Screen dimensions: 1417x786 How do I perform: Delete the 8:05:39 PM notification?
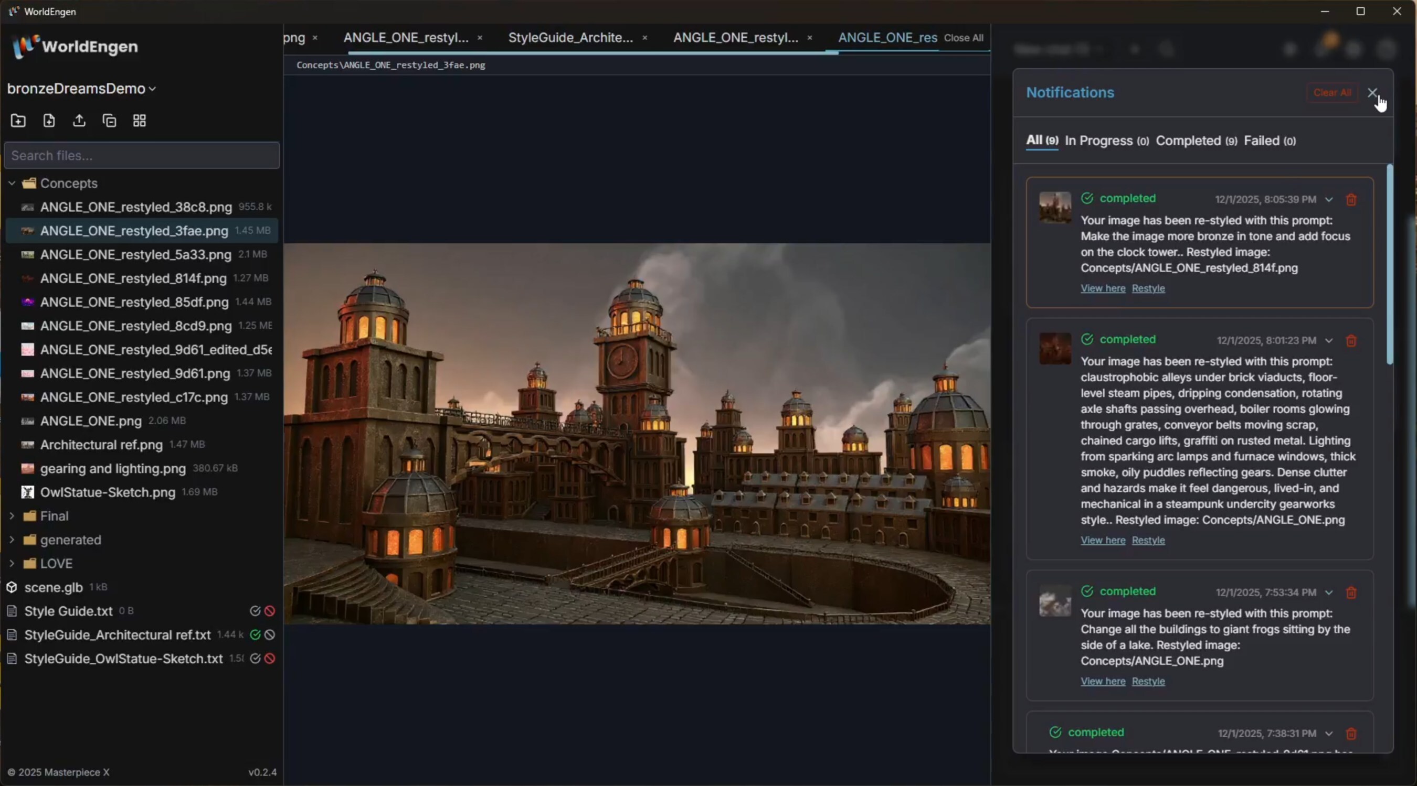1351,200
